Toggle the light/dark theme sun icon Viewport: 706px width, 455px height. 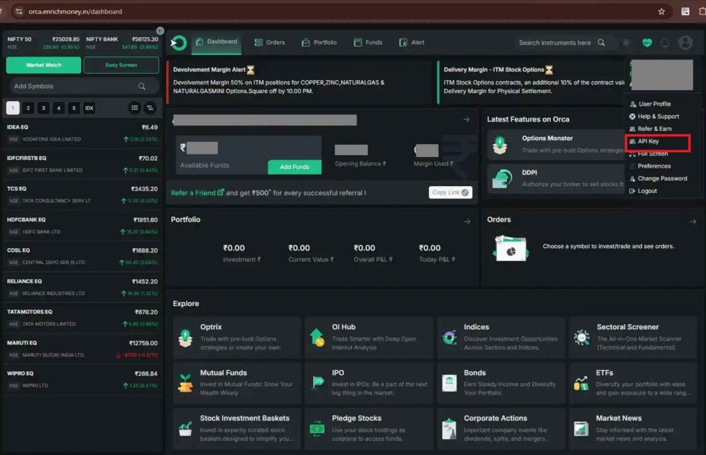[626, 42]
